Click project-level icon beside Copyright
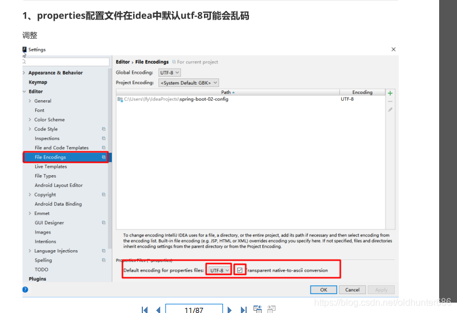Image resolution: width=457 pixels, height=313 pixels. (104, 194)
